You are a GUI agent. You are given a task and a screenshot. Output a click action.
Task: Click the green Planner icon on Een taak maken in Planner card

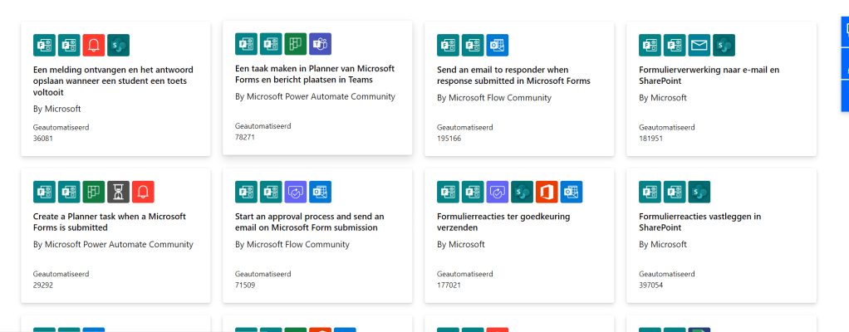pos(296,44)
